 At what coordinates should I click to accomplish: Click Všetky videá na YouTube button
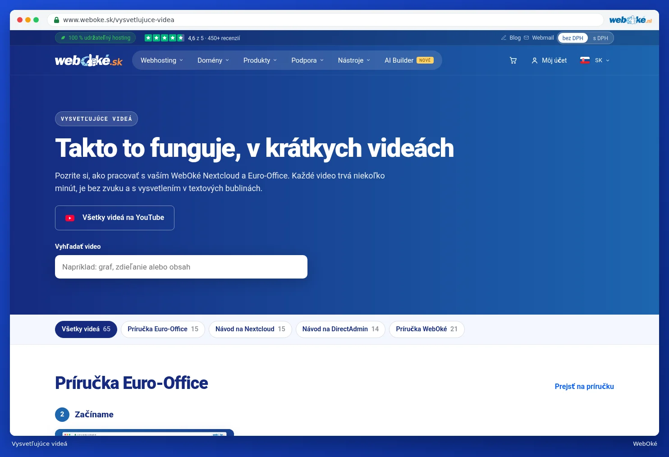tap(115, 218)
